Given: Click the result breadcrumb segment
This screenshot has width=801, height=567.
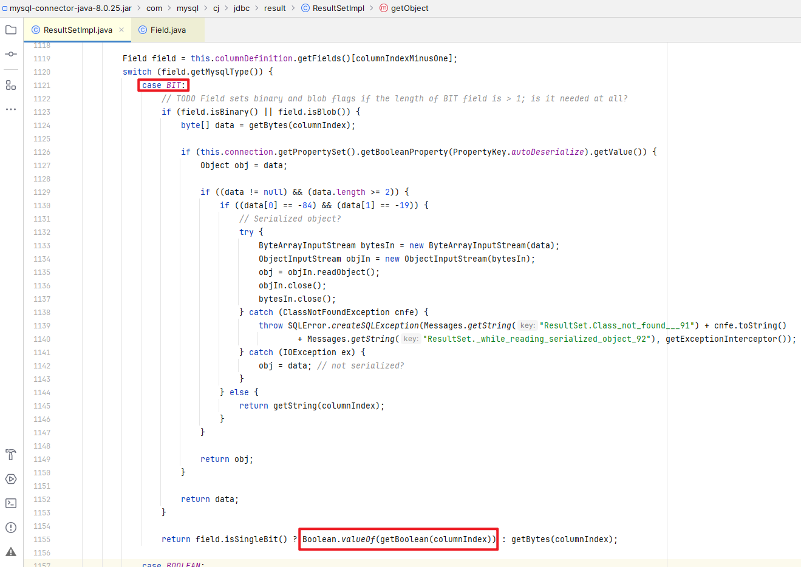Looking at the screenshot, I should coord(275,8).
